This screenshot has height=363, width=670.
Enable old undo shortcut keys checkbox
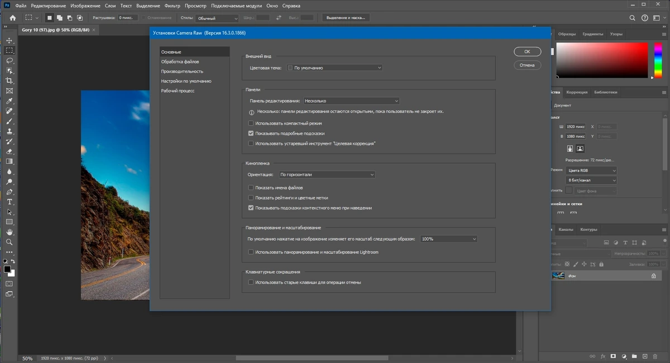click(251, 283)
